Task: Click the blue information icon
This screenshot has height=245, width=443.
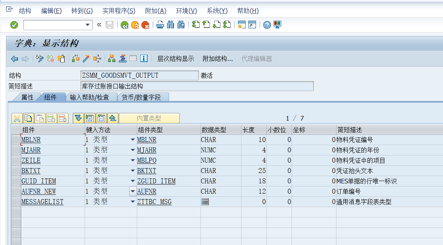Action: (144, 59)
